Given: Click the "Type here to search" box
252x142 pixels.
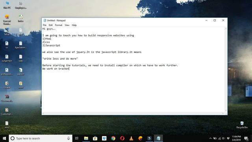Looking at the screenshot, I should tap(41, 138).
